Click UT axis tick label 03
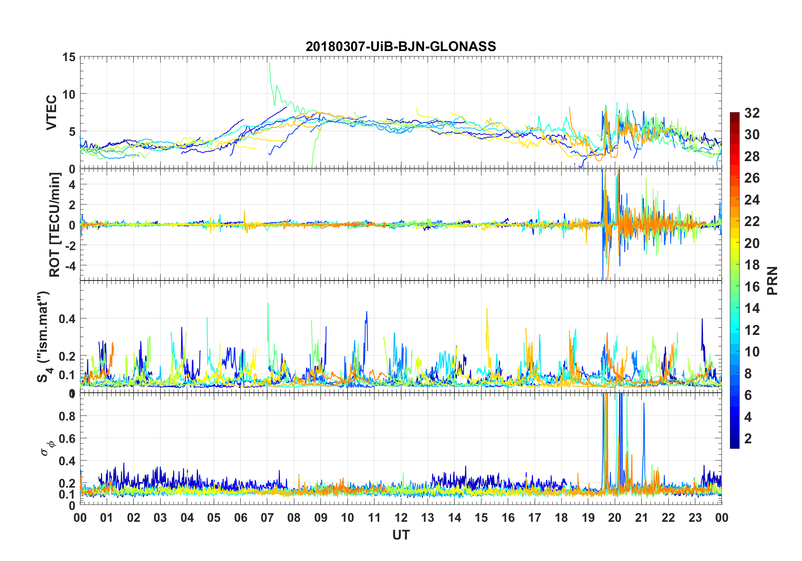 point(160,518)
